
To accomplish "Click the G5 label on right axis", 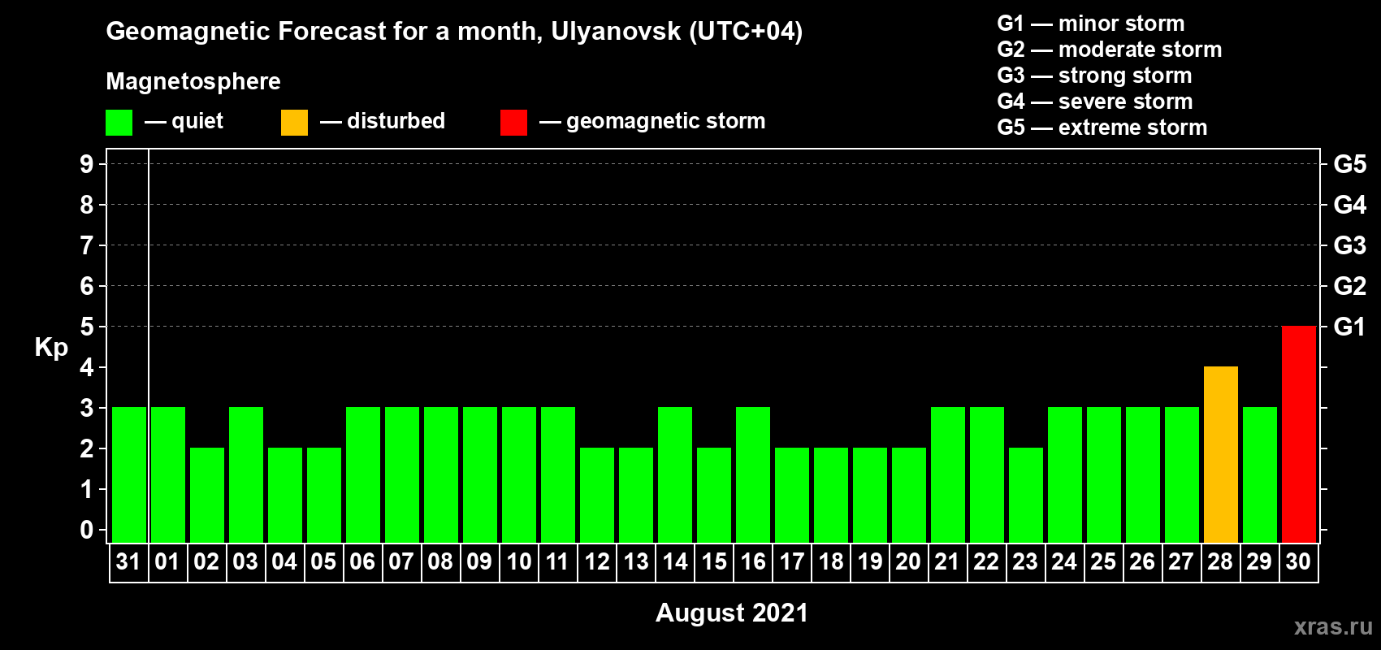I will point(1349,164).
